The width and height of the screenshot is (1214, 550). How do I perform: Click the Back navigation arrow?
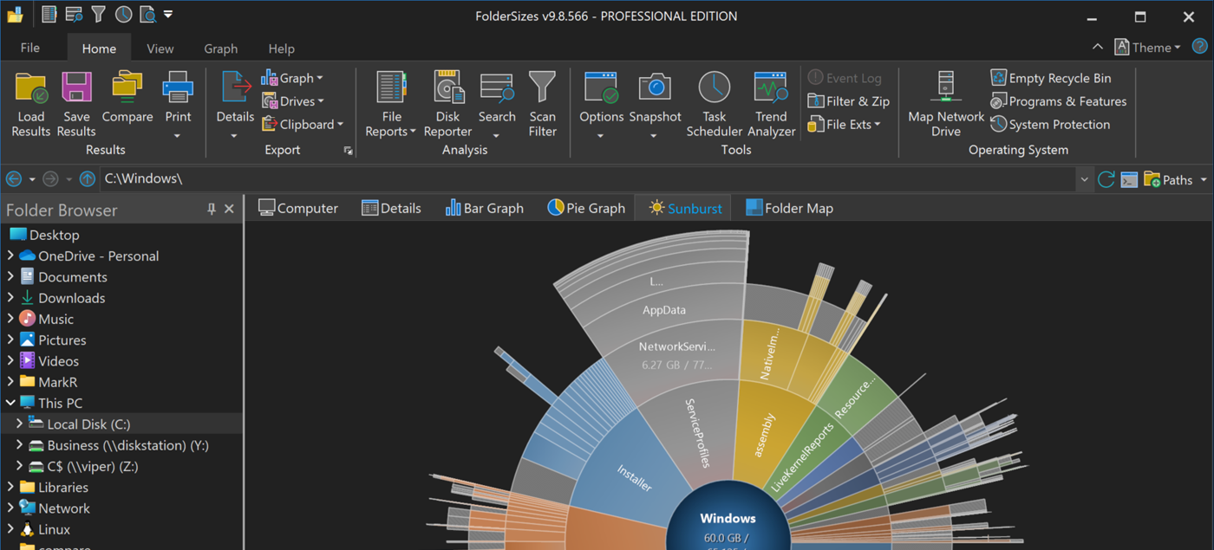click(x=14, y=179)
